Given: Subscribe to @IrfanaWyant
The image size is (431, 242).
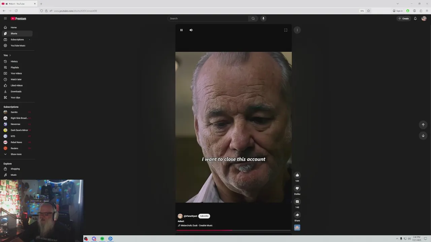Looking at the screenshot, I should (204, 216).
